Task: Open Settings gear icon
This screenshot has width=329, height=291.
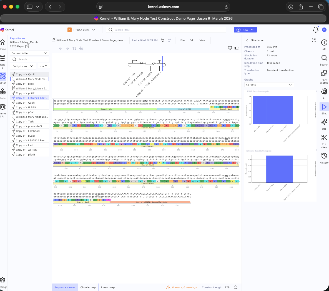Action: [3, 280]
